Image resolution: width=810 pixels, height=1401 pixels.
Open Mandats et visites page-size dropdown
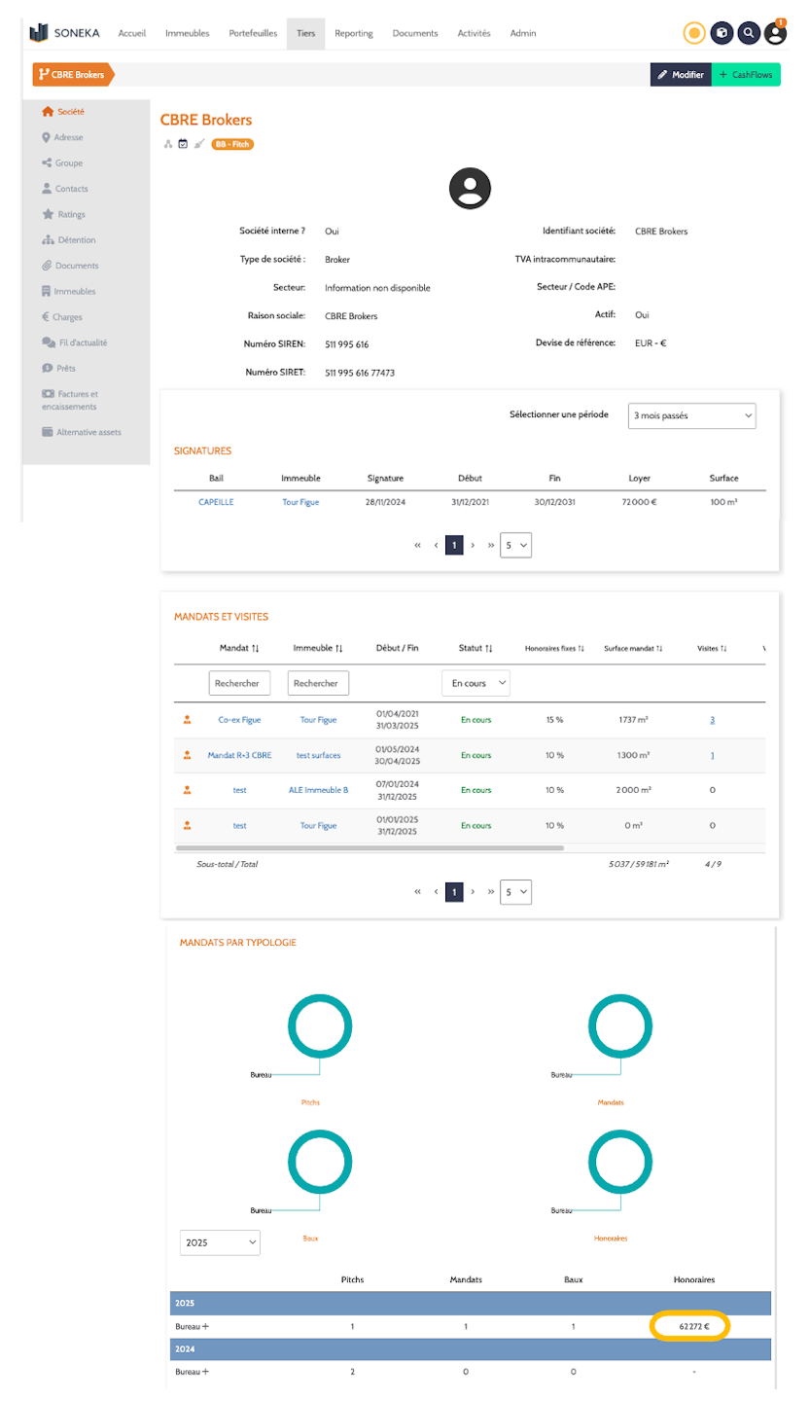515,890
